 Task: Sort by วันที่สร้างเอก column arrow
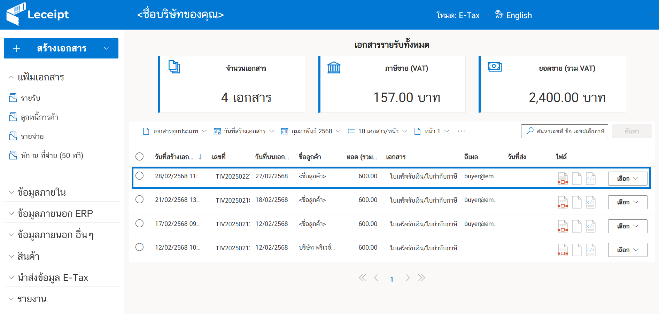(200, 157)
